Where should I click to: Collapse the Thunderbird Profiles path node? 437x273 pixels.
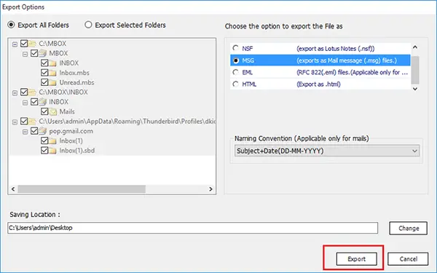pyautogui.click(x=15, y=122)
